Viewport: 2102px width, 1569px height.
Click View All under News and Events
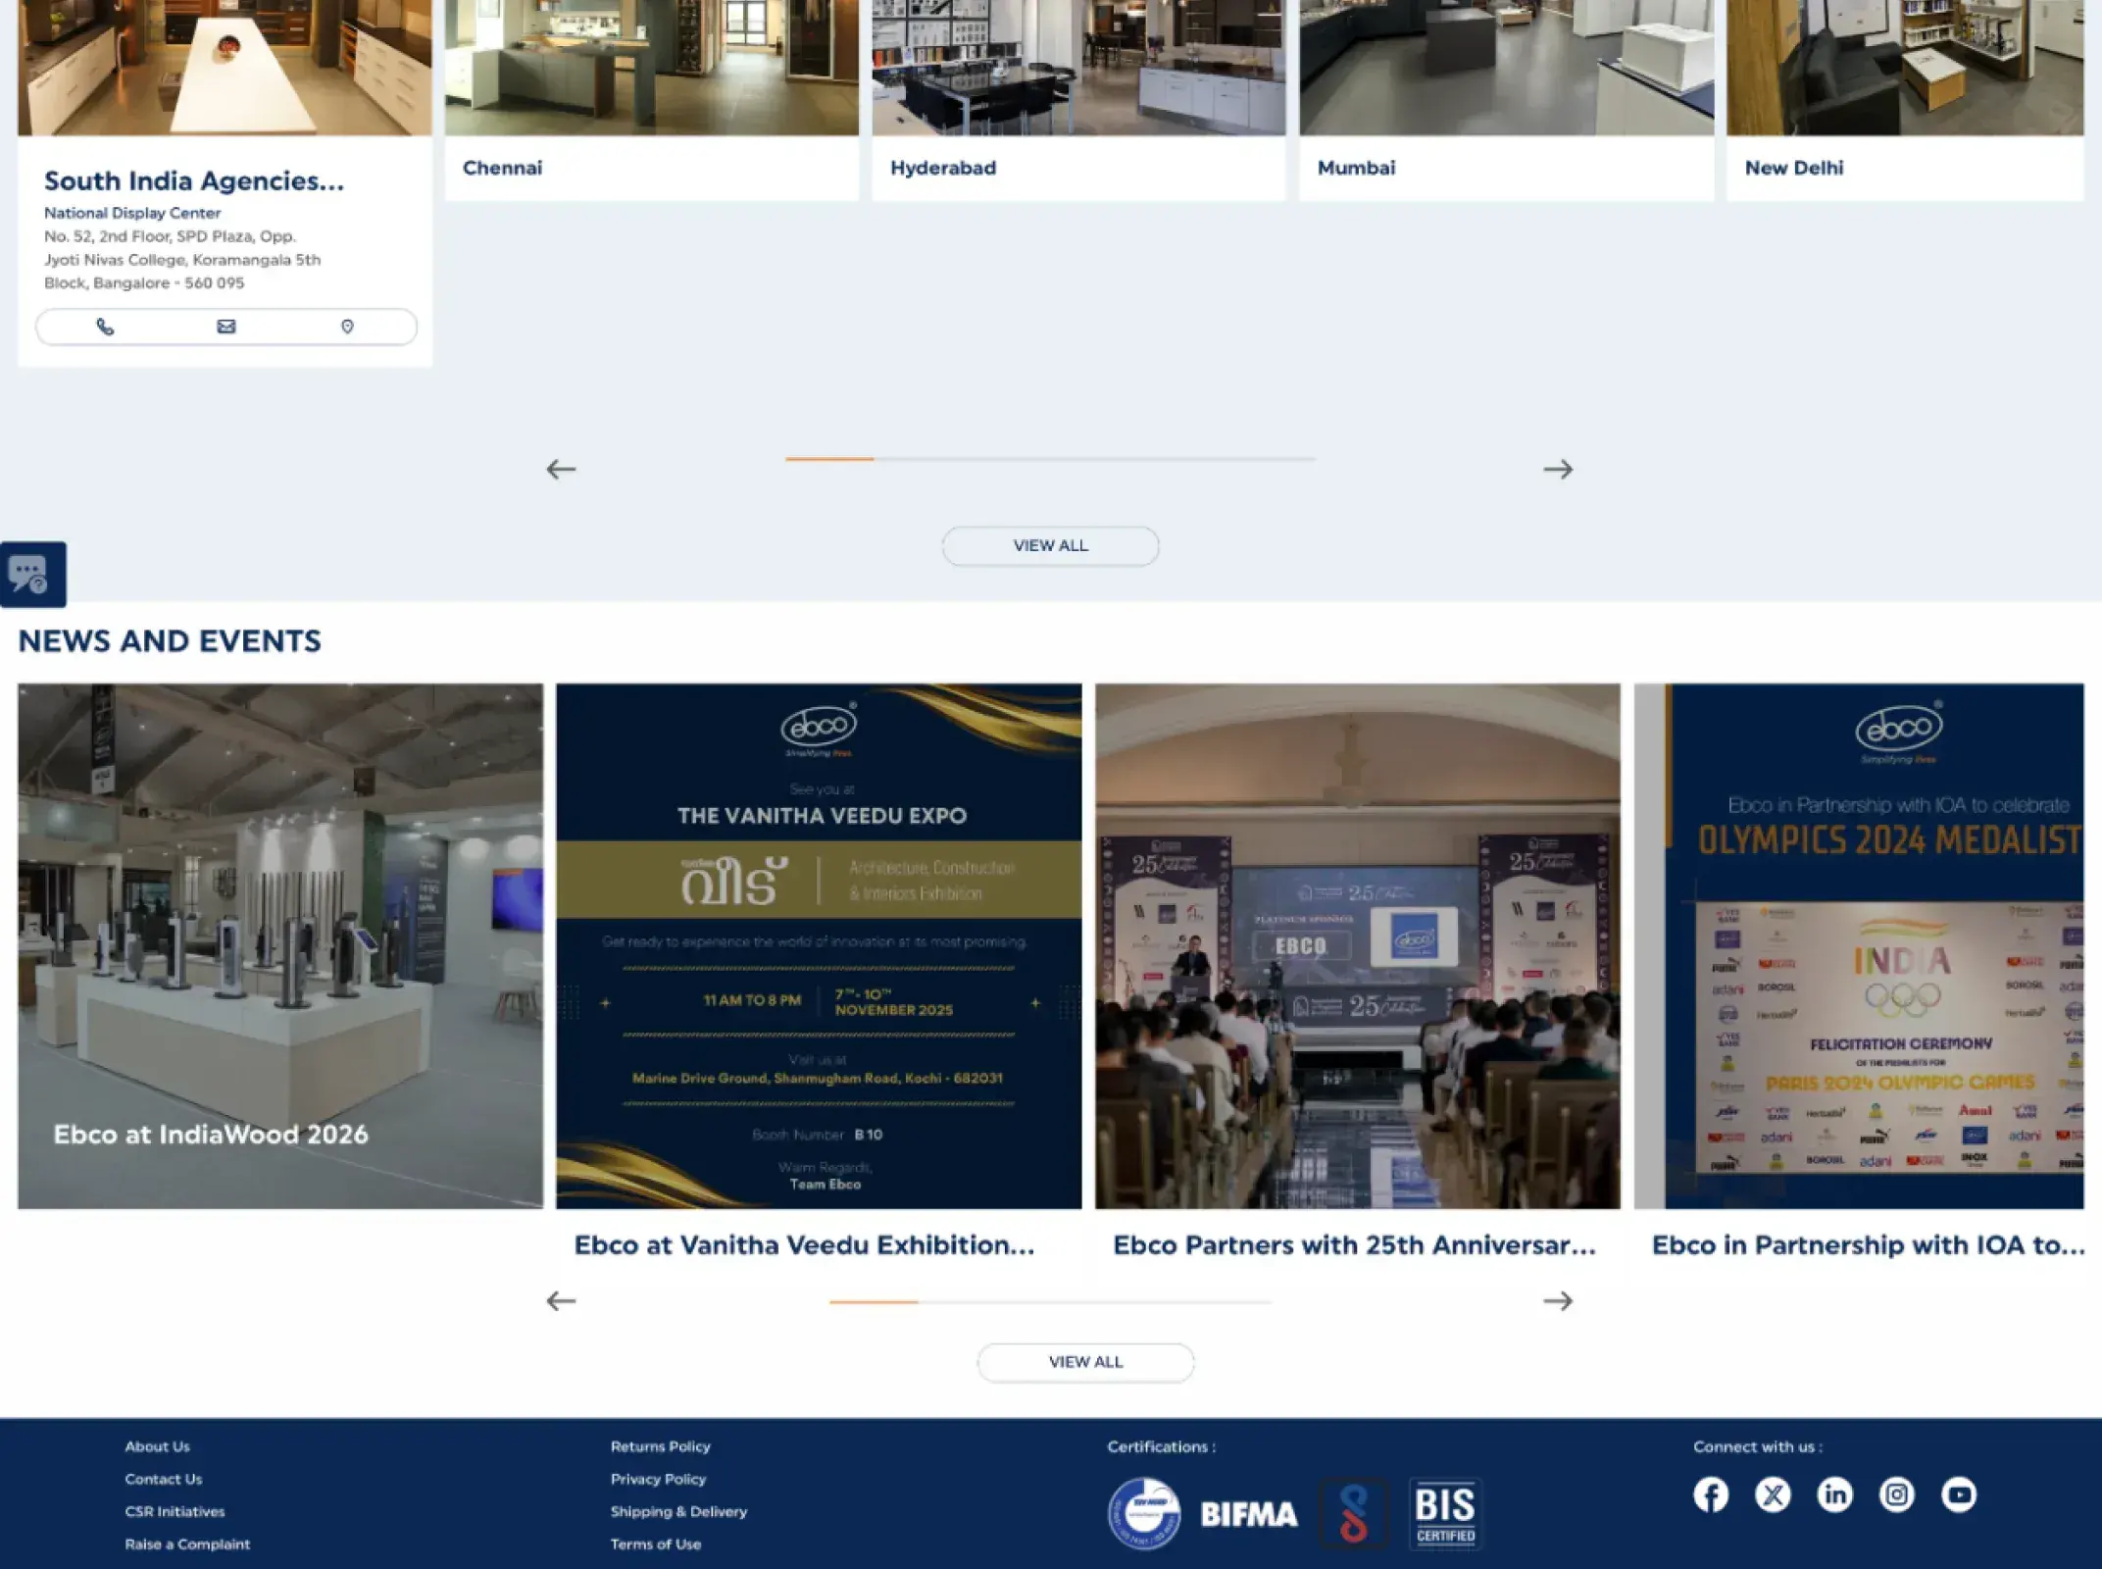pyautogui.click(x=1085, y=1362)
